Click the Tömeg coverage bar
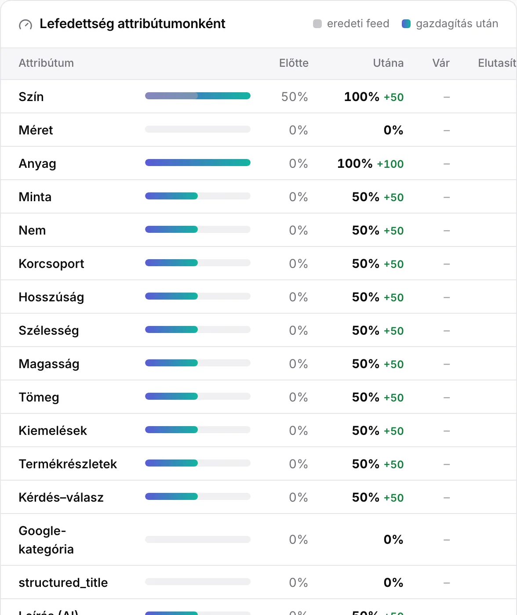The height and width of the screenshot is (615, 517). [x=198, y=396]
